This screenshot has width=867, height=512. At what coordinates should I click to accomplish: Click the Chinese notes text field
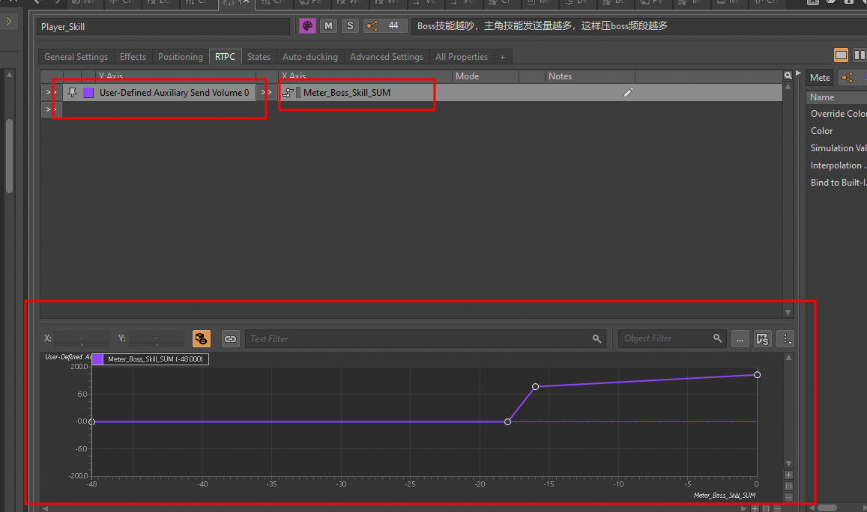tap(639, 26)
